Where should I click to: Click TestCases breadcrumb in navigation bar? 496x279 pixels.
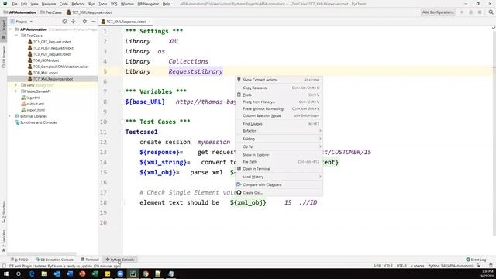click(x=51, y=12)
